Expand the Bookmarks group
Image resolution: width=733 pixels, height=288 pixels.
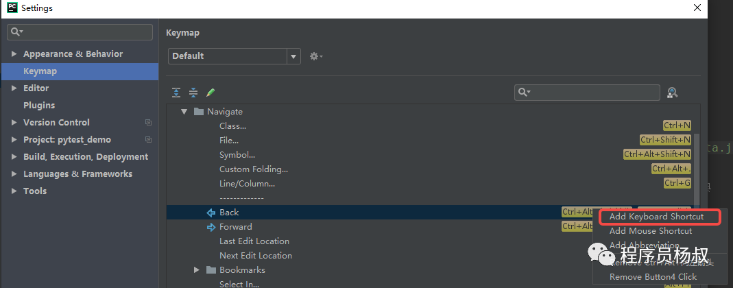click(197, 270)
